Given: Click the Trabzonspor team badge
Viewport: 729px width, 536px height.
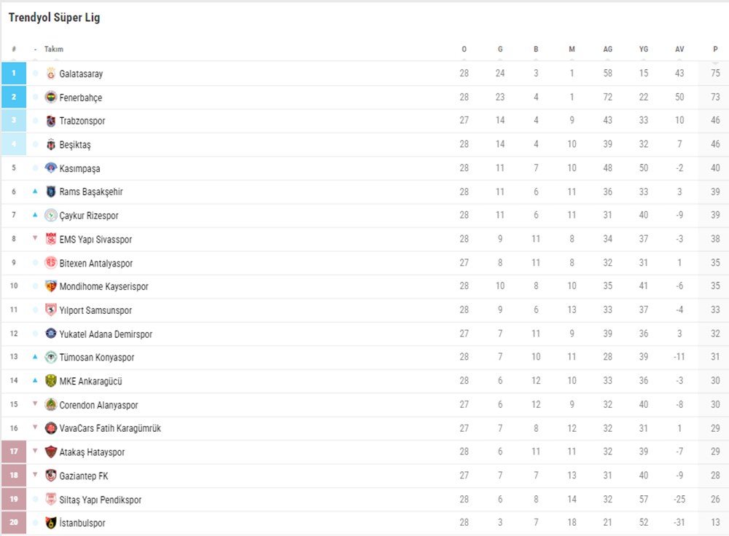Looking at the screenshot, I should coord(51,121).
